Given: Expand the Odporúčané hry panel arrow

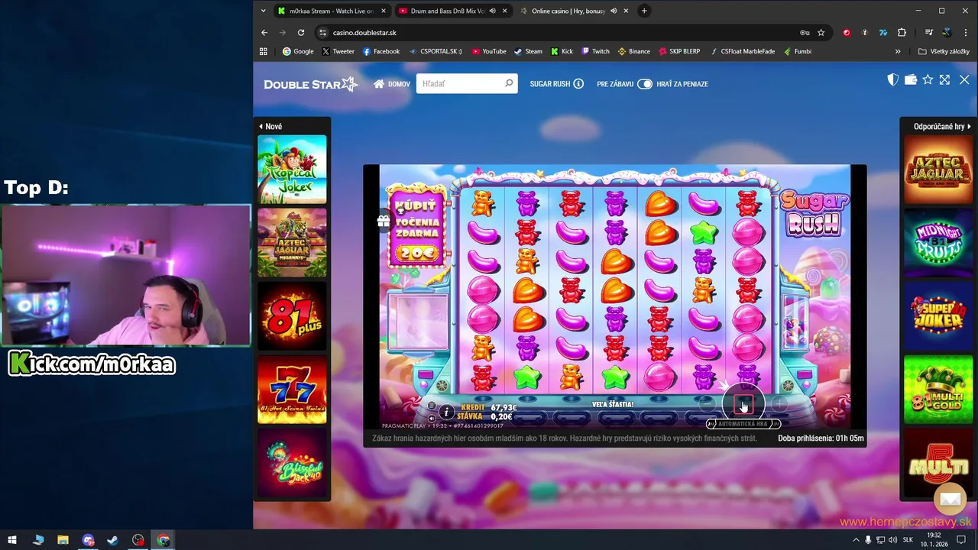Looking at the screenshot, I should click(x=969, y=127).
